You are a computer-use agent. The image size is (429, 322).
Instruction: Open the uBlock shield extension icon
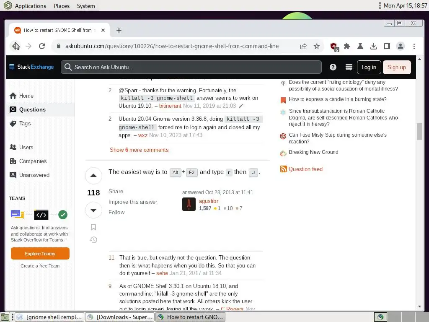coord(334,47)
